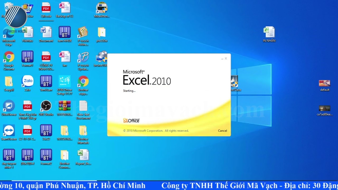Select the MitaAtten... desktop shortcut
The height and width of the screenshot is (190, 338).
tap(102, 11)
